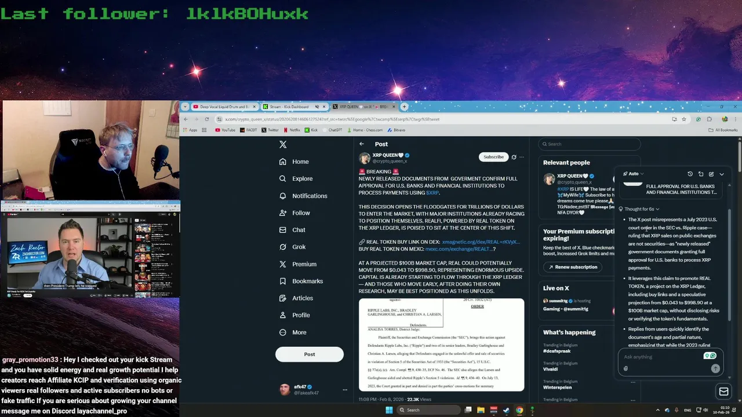Bookmark this page with the star icon

[684, 119]
